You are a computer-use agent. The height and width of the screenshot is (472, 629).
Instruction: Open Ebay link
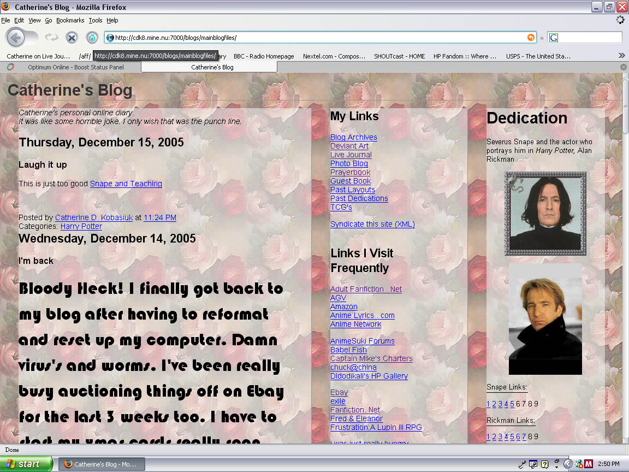click(339, 393)
